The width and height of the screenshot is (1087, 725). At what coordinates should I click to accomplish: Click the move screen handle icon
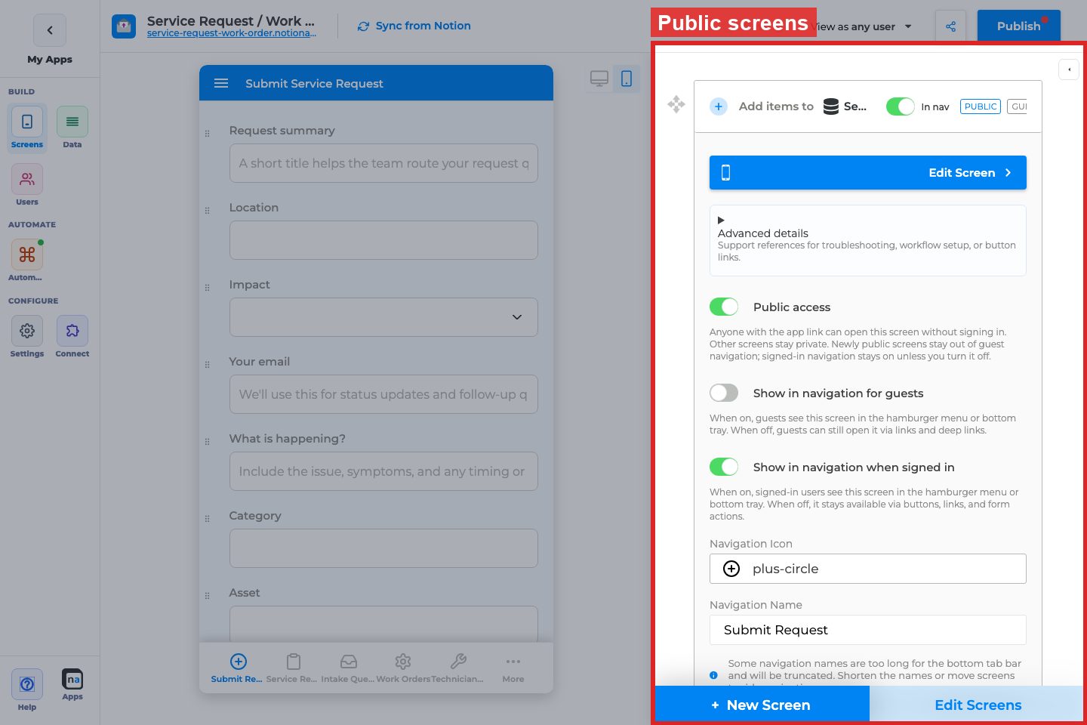click(x=676, y=104)
